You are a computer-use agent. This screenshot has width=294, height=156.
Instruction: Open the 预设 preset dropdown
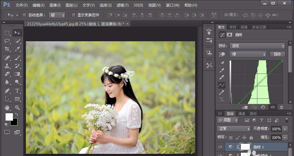257,46
